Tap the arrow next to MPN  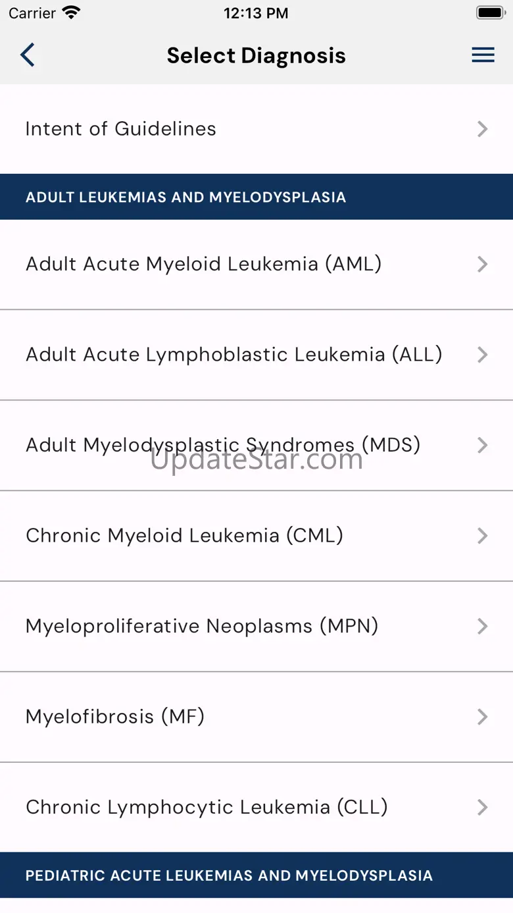482,626
